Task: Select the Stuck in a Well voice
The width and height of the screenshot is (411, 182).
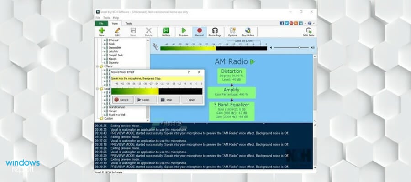Action: [x=116, y=115]
